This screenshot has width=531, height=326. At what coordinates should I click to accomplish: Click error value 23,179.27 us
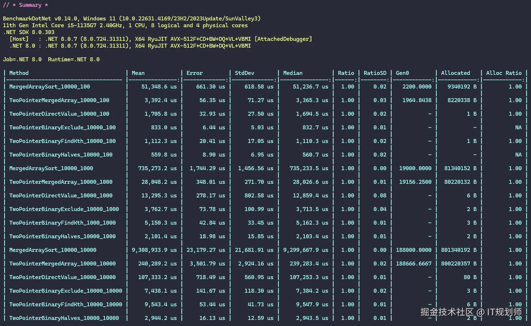click(206, 250)
